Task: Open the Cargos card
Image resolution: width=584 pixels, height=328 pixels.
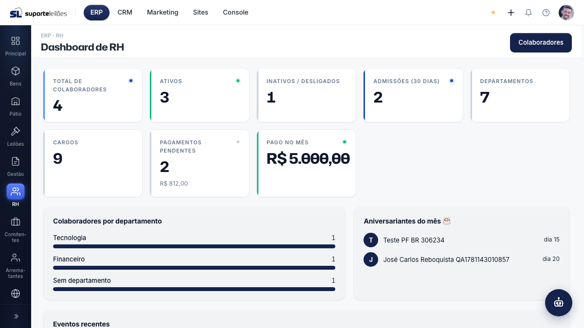Action: (93, 163)
